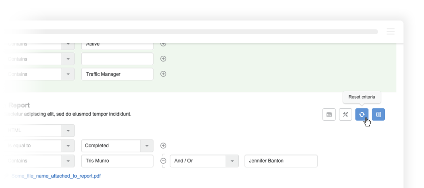Open the HTML format dropdown
The height and width of the screenshot is (188, 424).
point(68,131)
